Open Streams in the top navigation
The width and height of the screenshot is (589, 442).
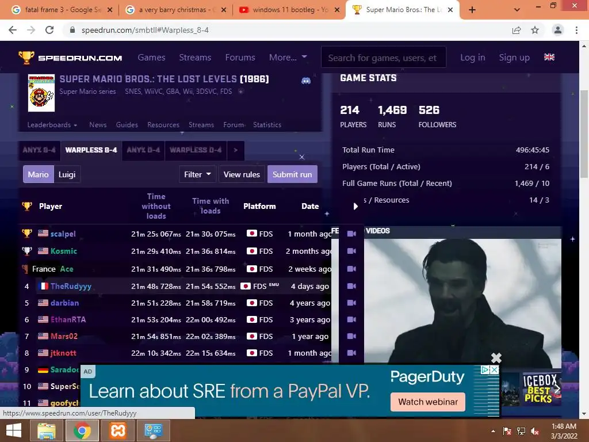tap(195, 58)
